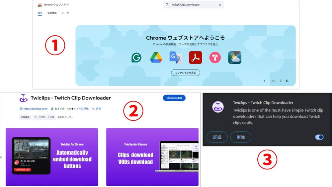This screenshot has height=187, width=332.
Task: Open the pink T icon in the banner
Action: click(x=215, y=58)
